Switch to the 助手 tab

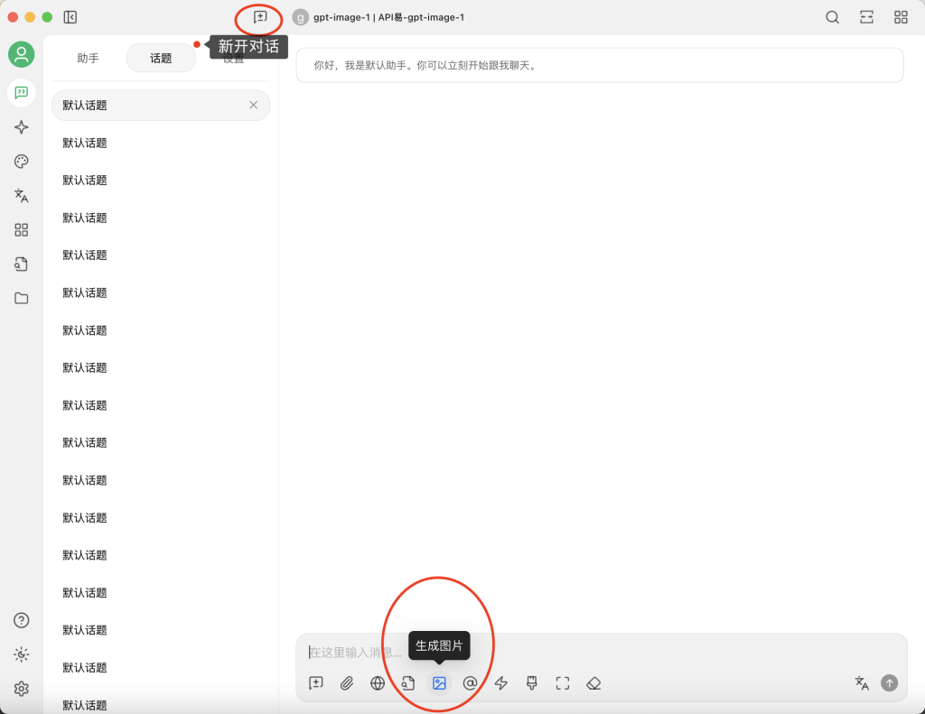click(x=88, y=58)
